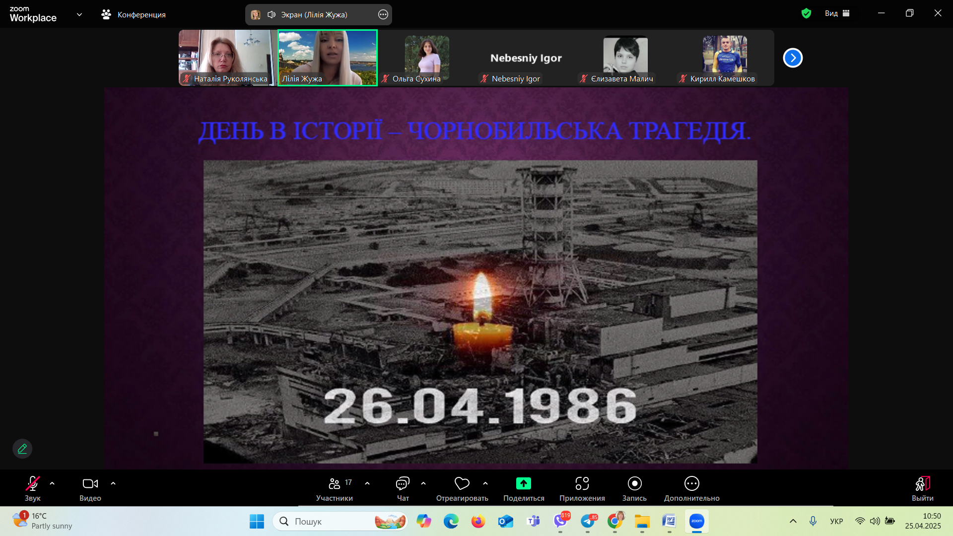Click the React heart icon
This screenshot has width=953, height=536.
tap(462, 484)
